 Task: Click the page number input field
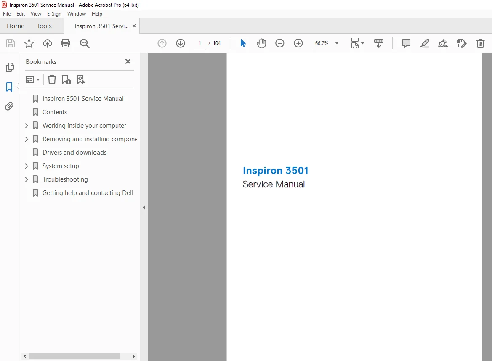[x=200, y=43]
